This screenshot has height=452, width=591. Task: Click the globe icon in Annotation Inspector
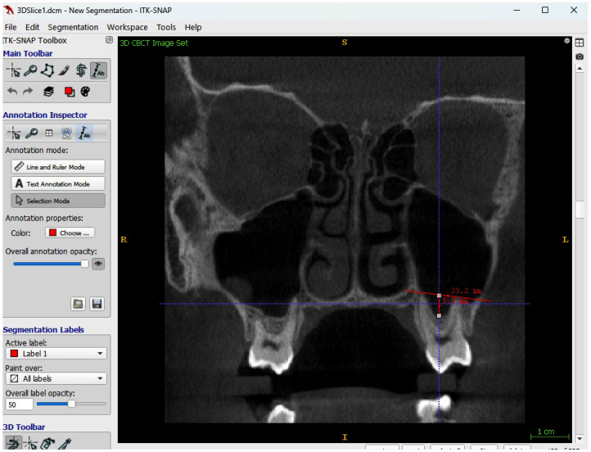click(x=66, y=133)
